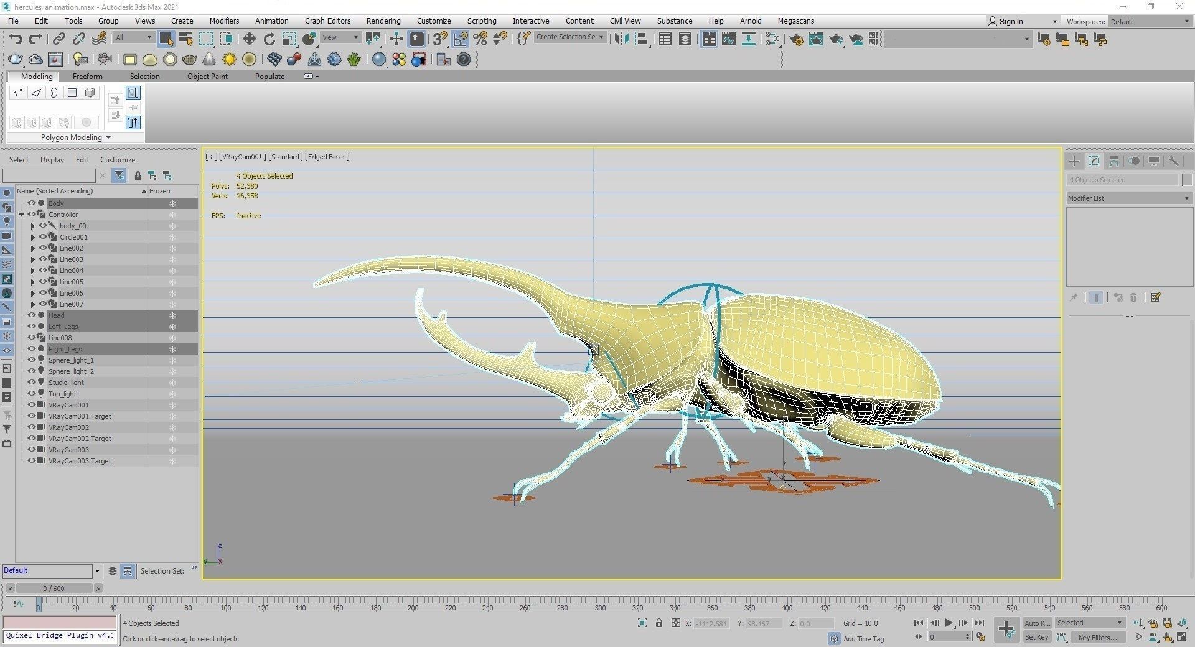Open the Workspaces Default dropdown

pyautogui.click(x=1150, y=21)
